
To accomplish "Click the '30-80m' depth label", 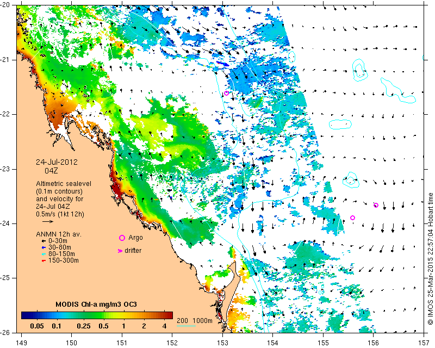I will [60, 247].
